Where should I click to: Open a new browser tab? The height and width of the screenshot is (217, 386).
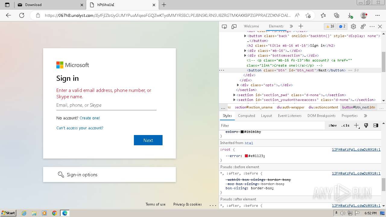coord(164,5)
